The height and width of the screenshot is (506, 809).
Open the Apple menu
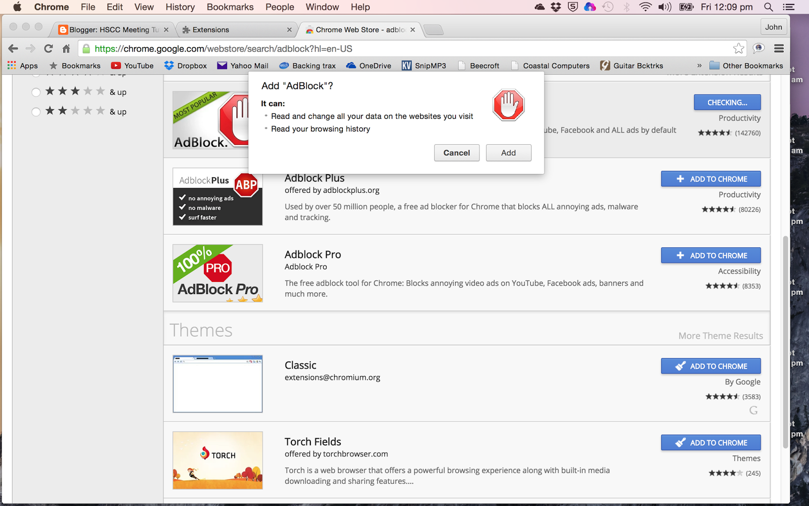point(17,7)
